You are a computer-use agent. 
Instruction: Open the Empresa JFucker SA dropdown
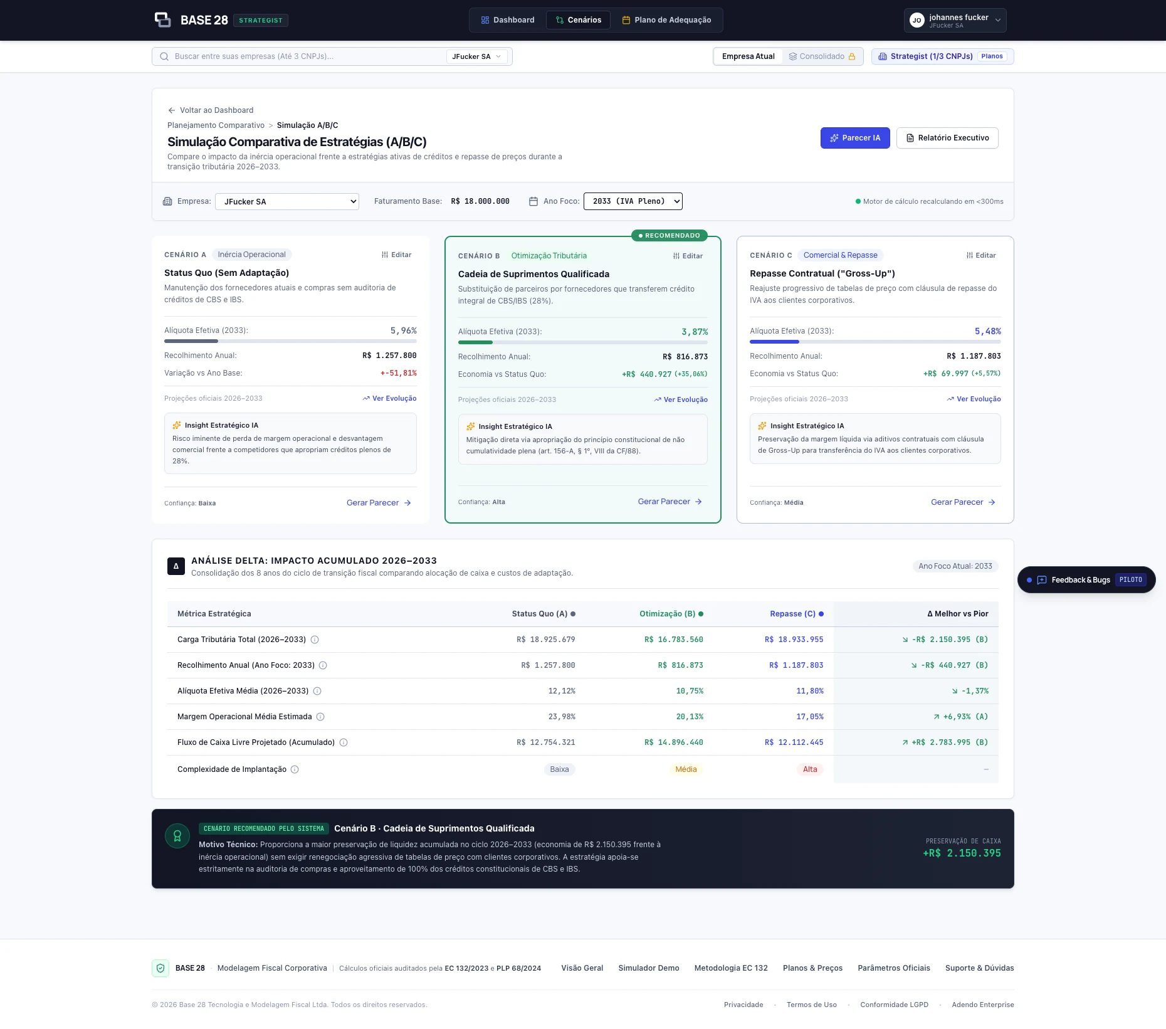point(287,201)
